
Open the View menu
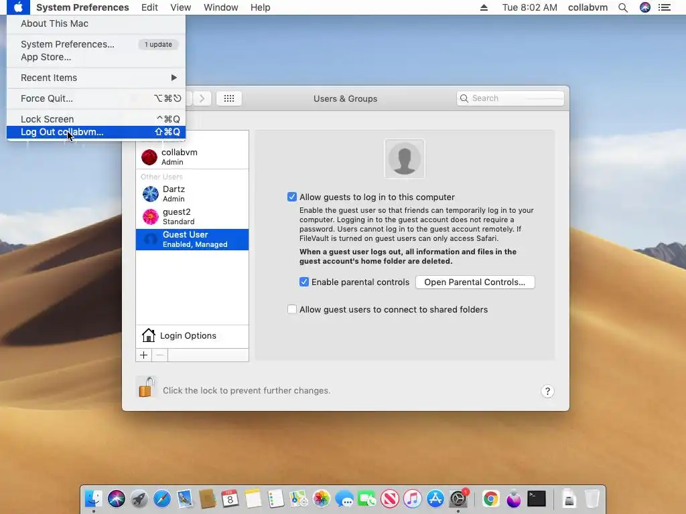click(180, 7)
